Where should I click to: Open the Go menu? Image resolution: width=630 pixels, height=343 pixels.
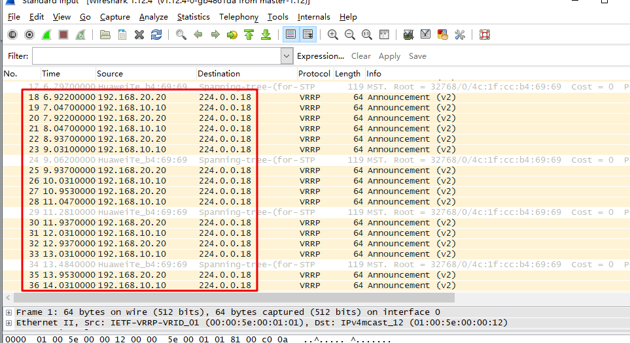(85, 17)
